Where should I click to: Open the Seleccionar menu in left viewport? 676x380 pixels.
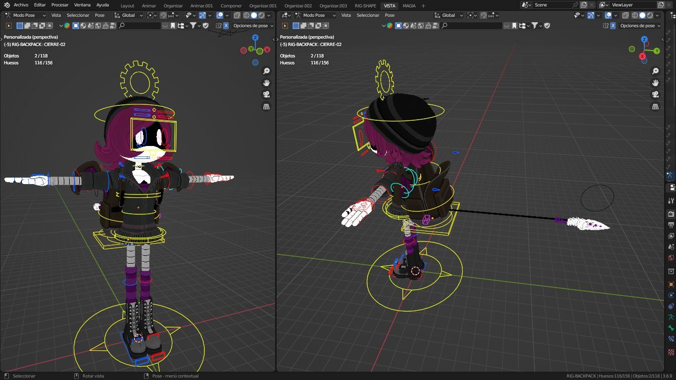78,15
